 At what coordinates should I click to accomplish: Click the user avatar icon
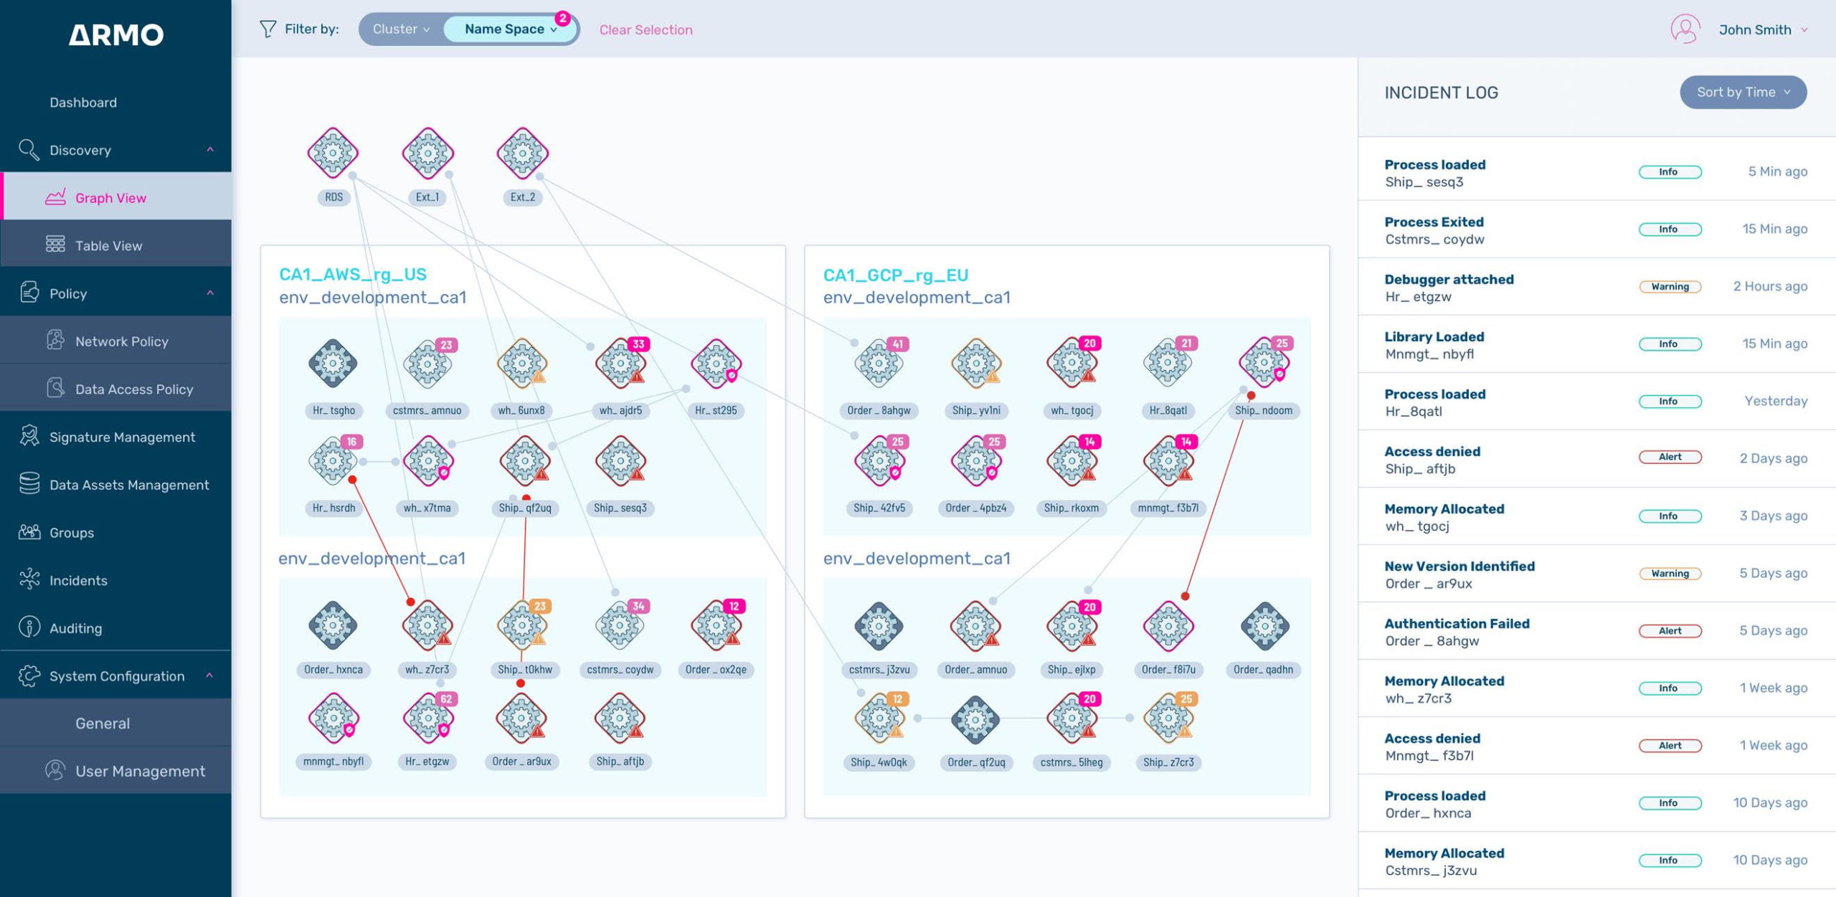click(1685, 29)
